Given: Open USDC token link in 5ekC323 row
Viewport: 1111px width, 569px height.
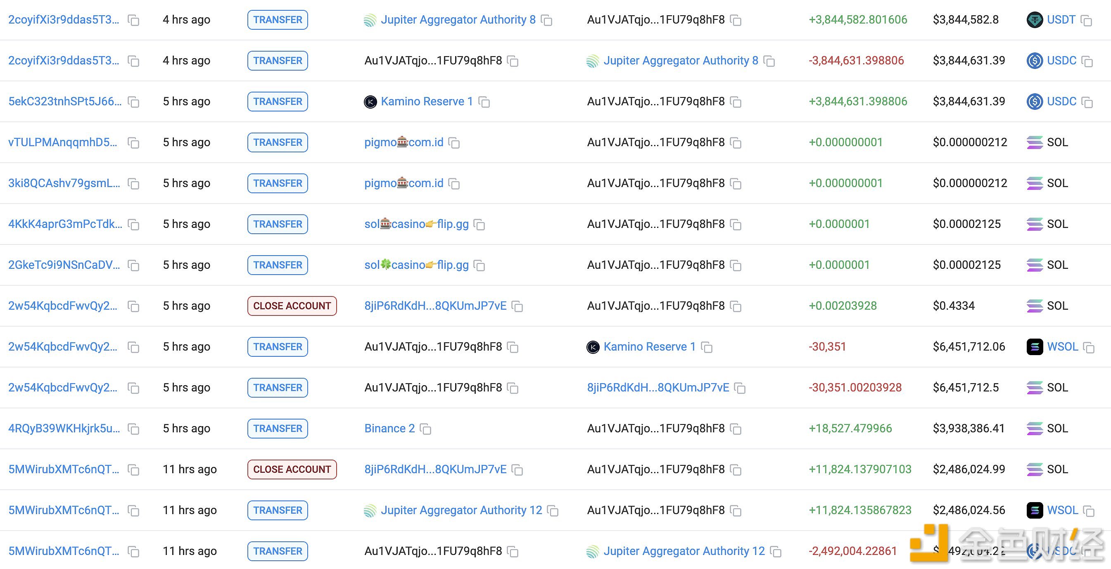Looking at the screenshot, I should pos(1062,101).
